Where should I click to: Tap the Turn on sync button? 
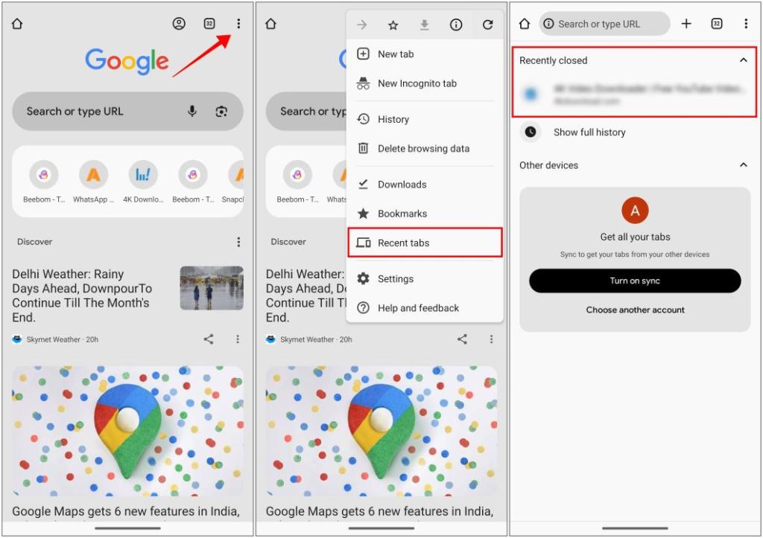pos(634,281)
